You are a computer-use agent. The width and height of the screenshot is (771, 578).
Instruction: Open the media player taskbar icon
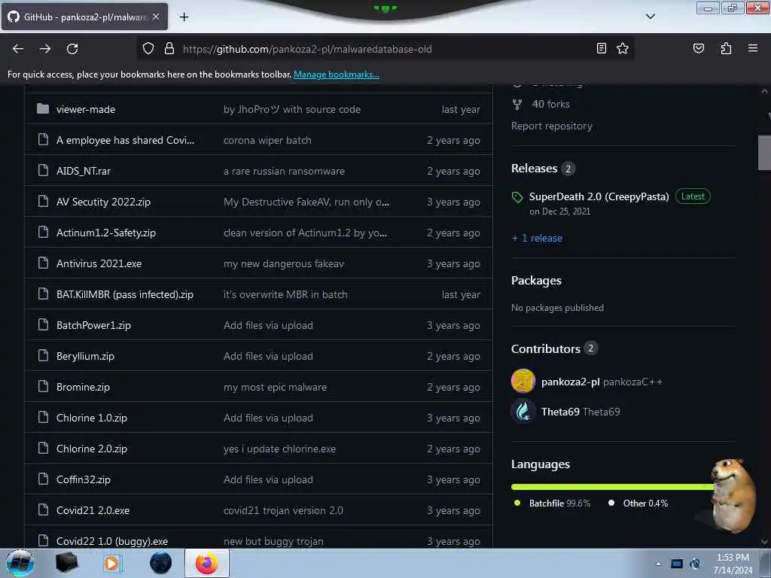[x=111, y=563]
